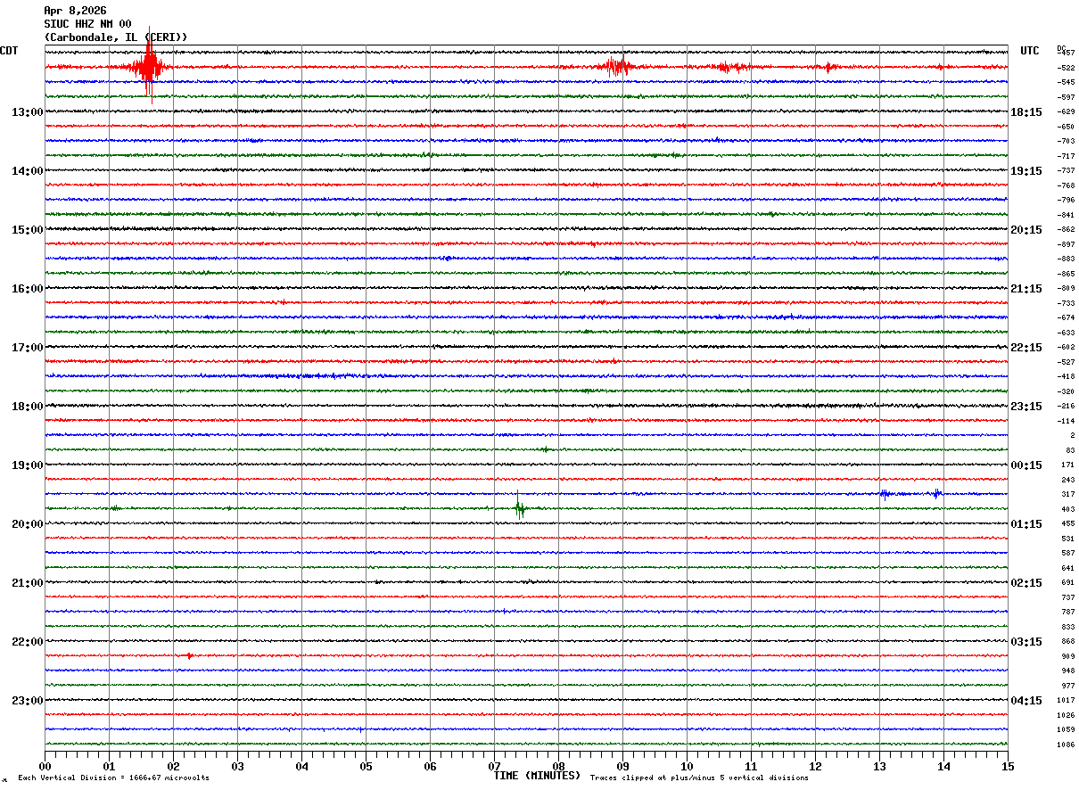The height and width of the screenshot is (790, 1079).
Task: Click the Carbondale, IL (CERI) location text
Action: click(x=116, y=37)
